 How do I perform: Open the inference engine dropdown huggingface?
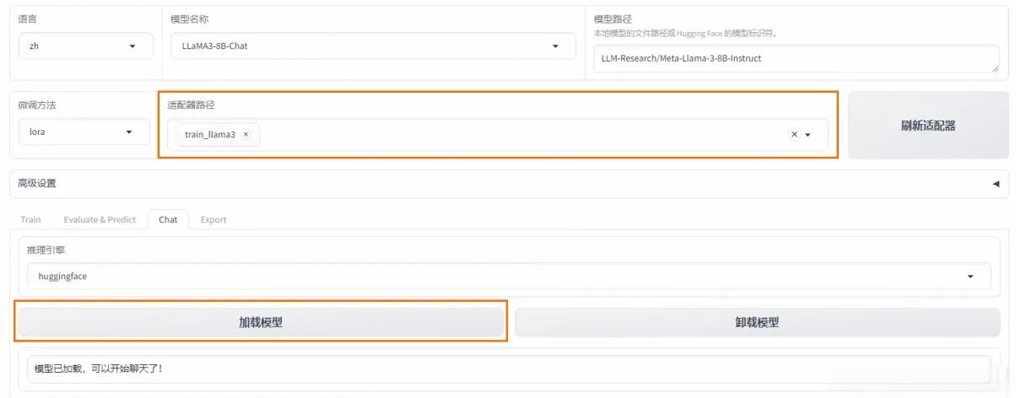click(x=509, y=276)
